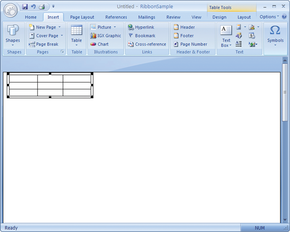Click the Page Break button

pyautogui.click(x=44, y=44)
